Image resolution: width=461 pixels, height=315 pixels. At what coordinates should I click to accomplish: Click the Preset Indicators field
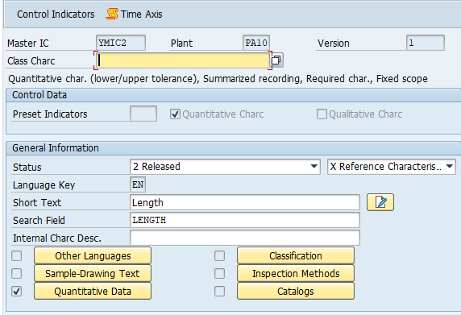pos(143,114)
